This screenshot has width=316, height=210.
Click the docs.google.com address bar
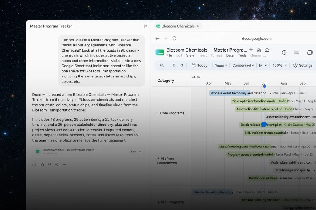point(256,38)
